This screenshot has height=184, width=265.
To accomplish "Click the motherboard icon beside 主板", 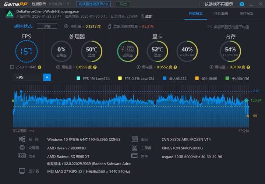I will coord(135,139).
